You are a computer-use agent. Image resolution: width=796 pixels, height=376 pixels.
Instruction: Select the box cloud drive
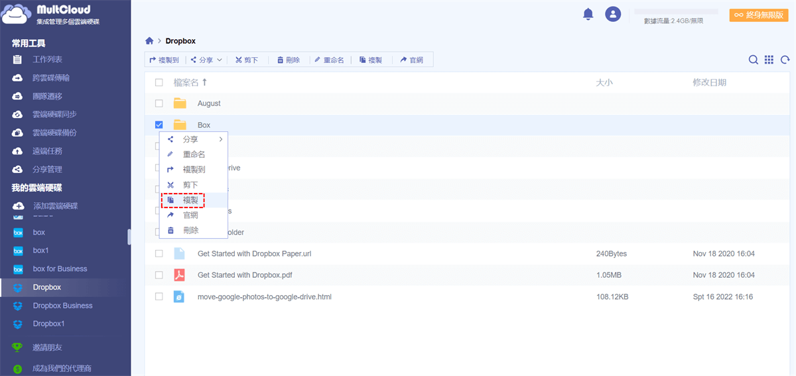pyautogui.click(x=38, y=232)
